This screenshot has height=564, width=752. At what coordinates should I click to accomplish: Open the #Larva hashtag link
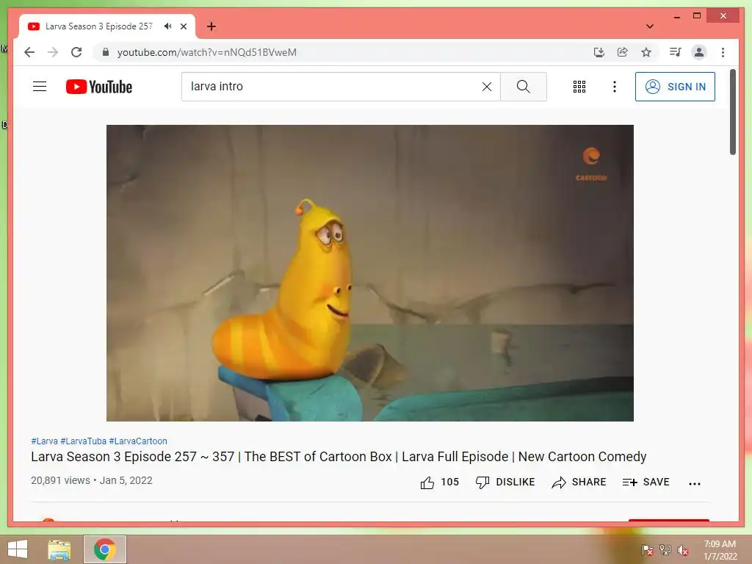[44, 441]
